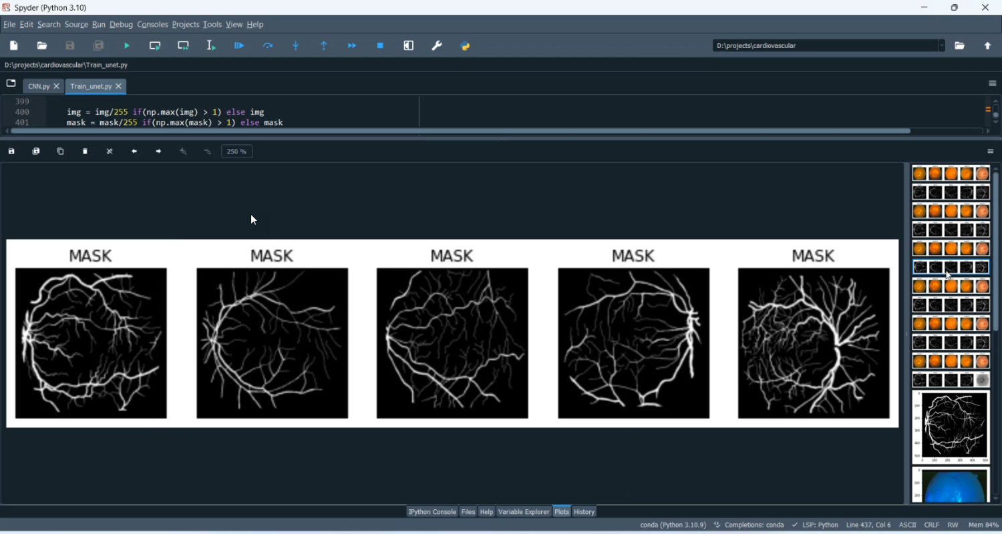This screenshot has height=534, width=1002.
Task: Open Preferences via the wrench icon
Action: [x=438, y=46]
